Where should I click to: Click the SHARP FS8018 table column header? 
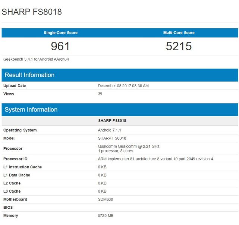pyautogui.click(x=112, y=121)
